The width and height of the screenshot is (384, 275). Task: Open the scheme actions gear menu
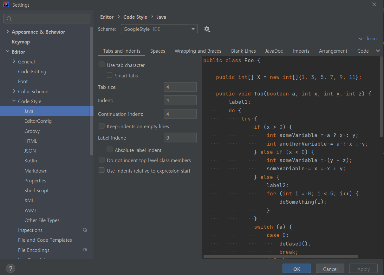[207, 29]
